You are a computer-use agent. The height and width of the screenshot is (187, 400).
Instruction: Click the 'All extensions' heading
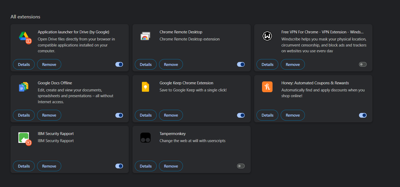coord(25,17)
